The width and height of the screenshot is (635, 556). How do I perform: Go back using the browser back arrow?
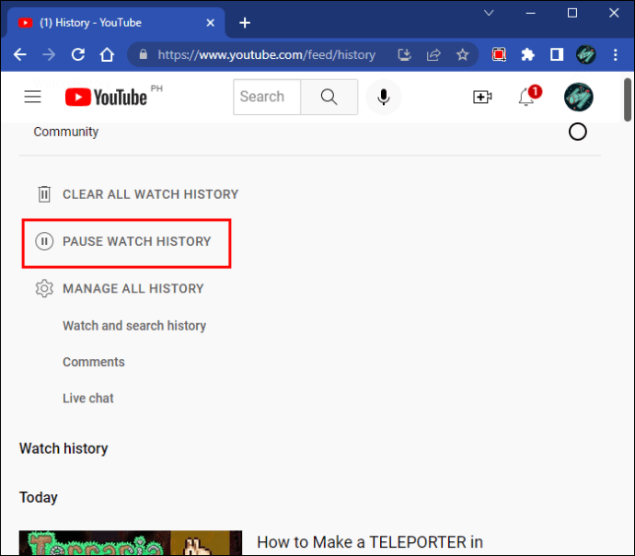pyautogui.click(x=19, y=54)
